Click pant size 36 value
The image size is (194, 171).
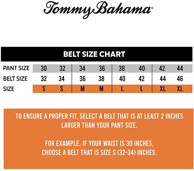coord(102,68)
